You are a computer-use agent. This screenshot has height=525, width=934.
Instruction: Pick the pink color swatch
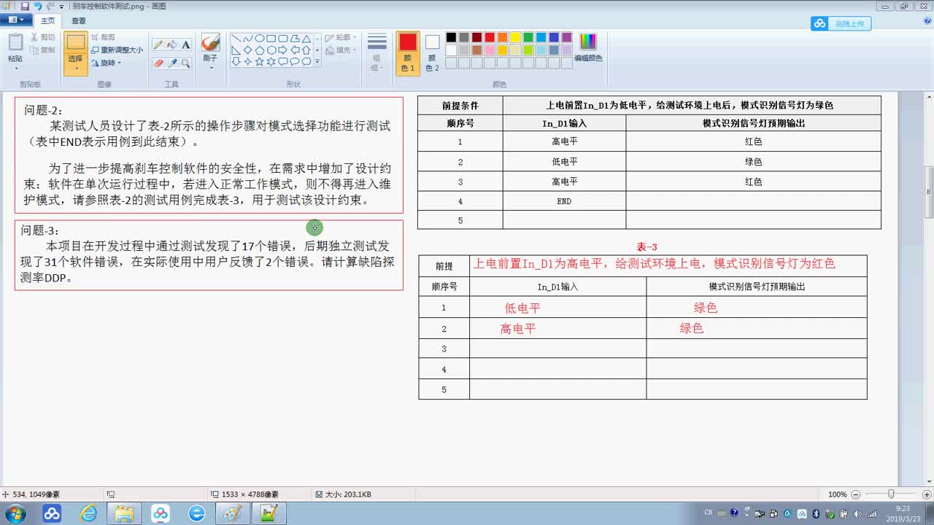(490, 50)
